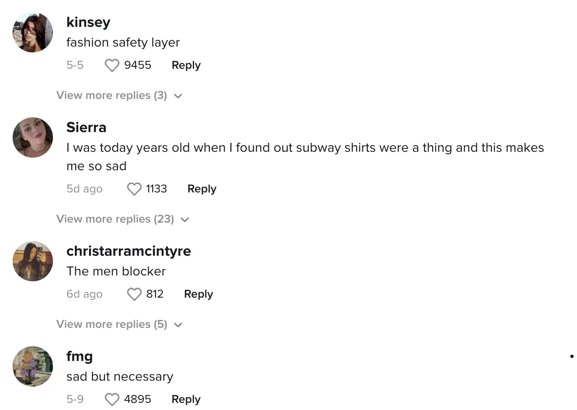Open Sierra's profile picture
The image size is (577, 410).
point(33,138)
